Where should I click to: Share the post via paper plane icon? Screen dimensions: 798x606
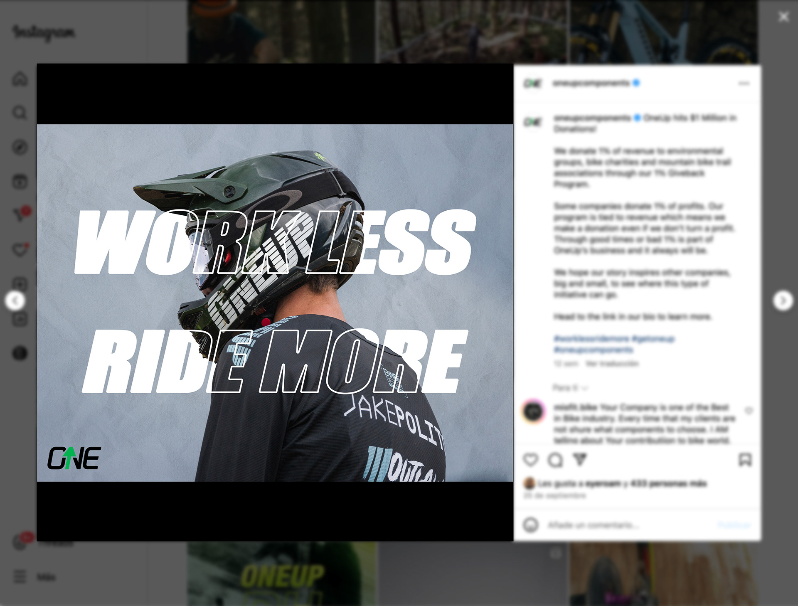[580, 459]
